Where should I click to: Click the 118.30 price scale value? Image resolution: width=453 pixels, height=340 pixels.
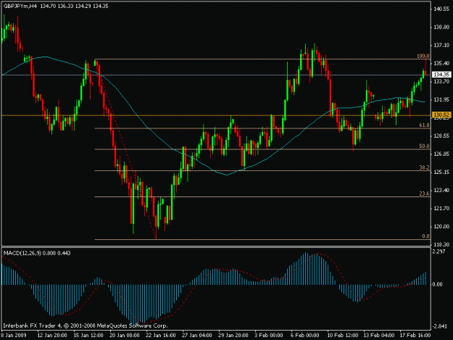441,244
